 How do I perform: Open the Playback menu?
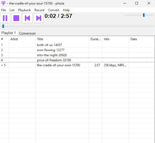pos(25,10)
